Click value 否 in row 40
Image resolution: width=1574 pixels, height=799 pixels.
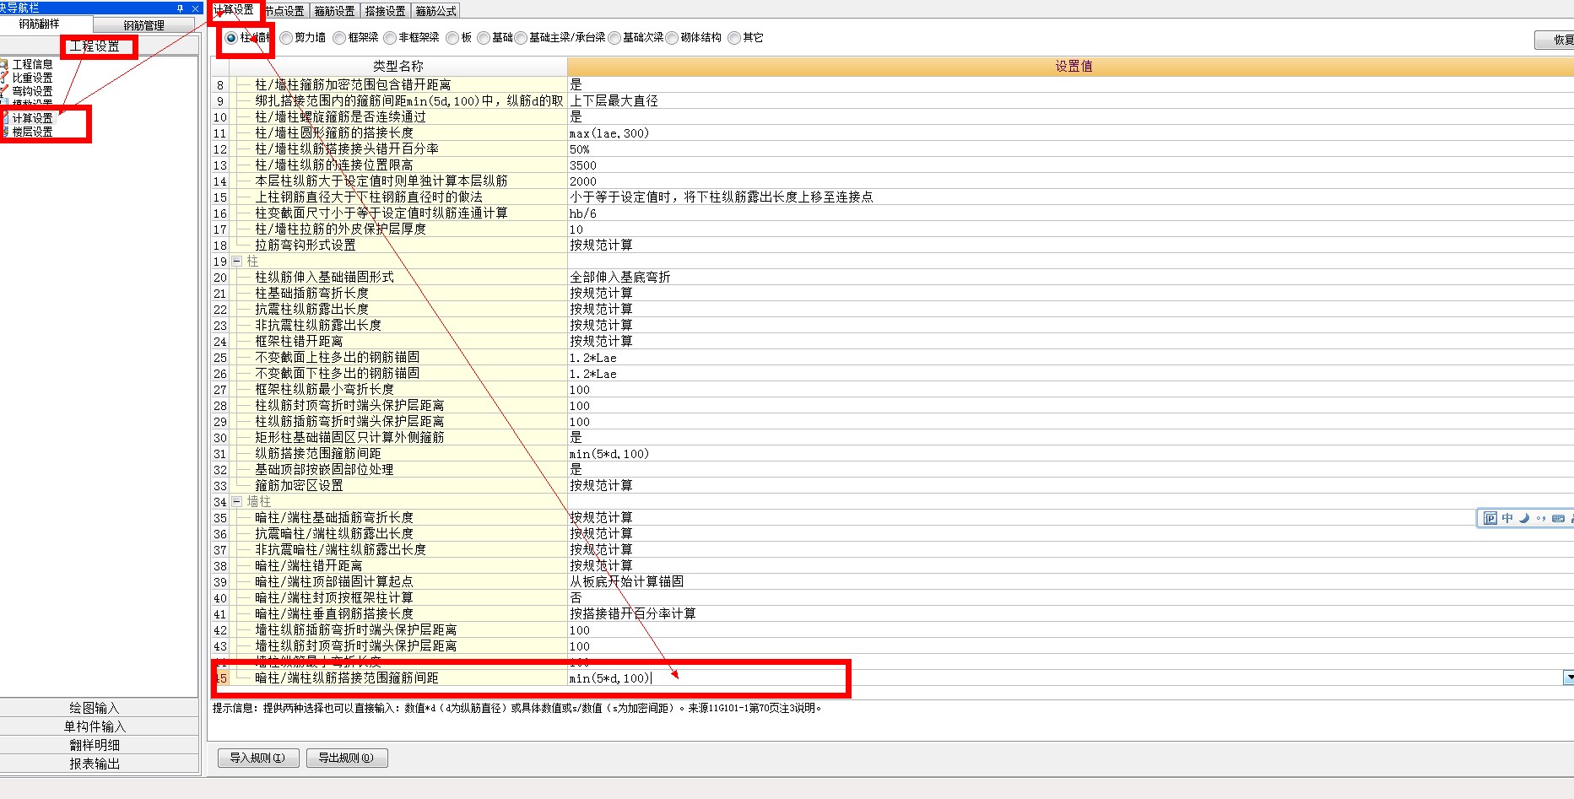tap(576, 598)
